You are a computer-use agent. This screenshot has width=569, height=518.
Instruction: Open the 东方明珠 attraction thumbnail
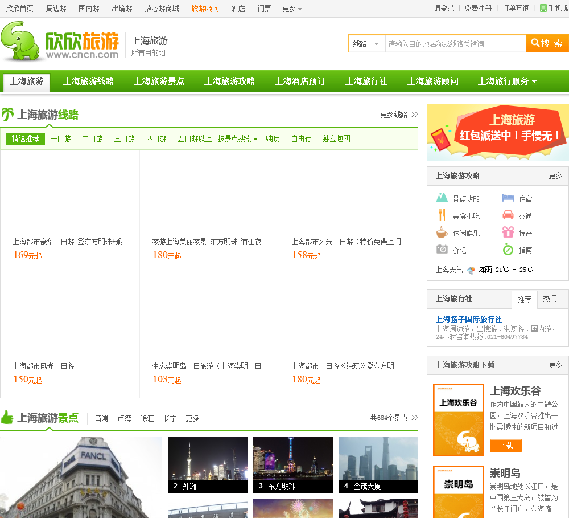coord(293,465)
